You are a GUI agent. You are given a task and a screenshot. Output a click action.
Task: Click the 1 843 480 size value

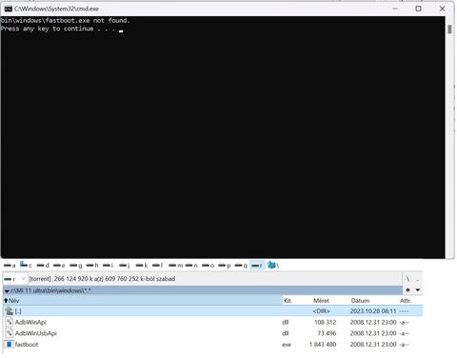click(323, 345)
